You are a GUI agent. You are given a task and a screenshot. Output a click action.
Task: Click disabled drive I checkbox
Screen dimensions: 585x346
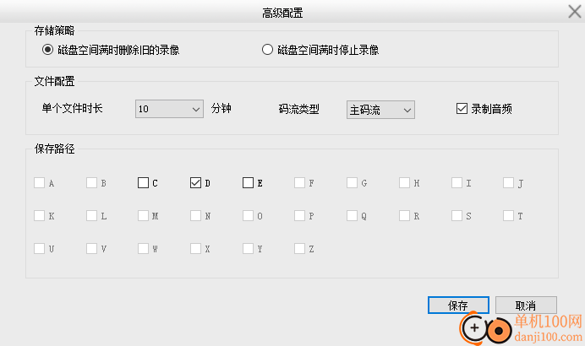457,183
